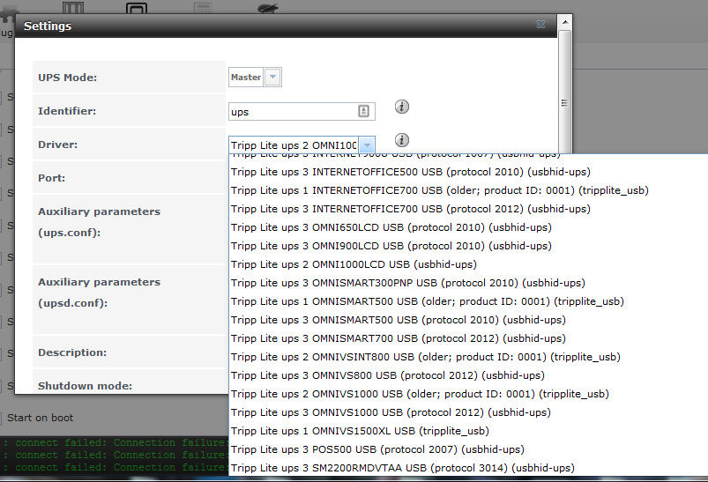
Task: Close the Settings dialog
Action: [540, 25]
